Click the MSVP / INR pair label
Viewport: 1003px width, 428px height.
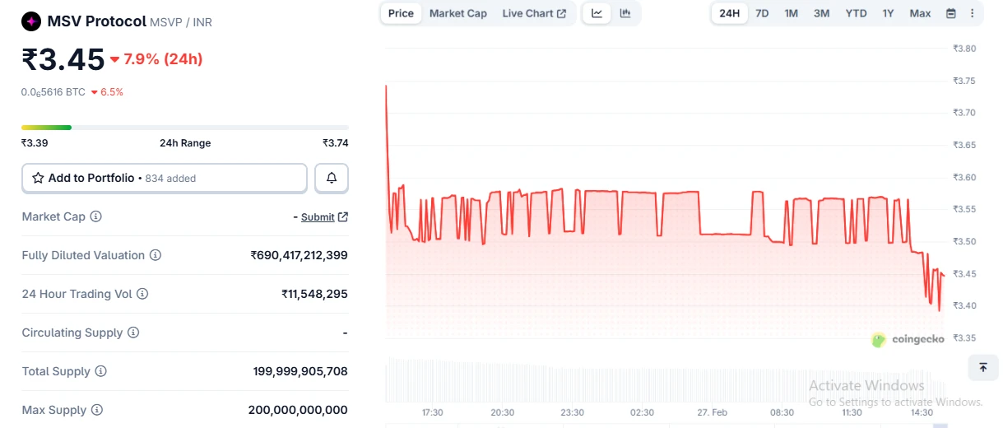coord(181,22)
